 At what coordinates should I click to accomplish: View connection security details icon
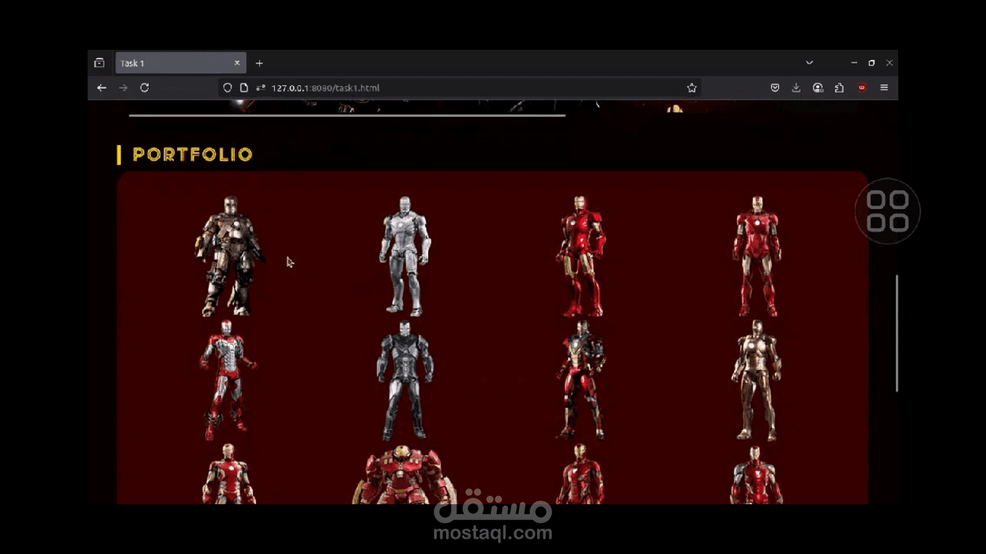pos(260,88)
